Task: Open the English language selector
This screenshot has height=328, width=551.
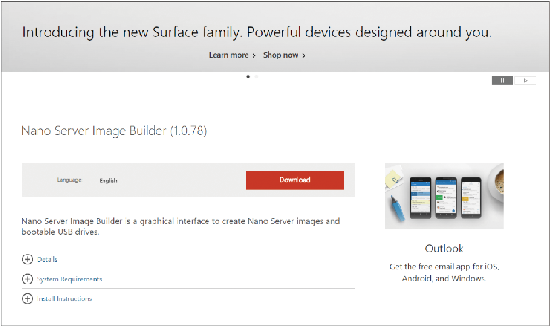Action: (x=108, y=181)
